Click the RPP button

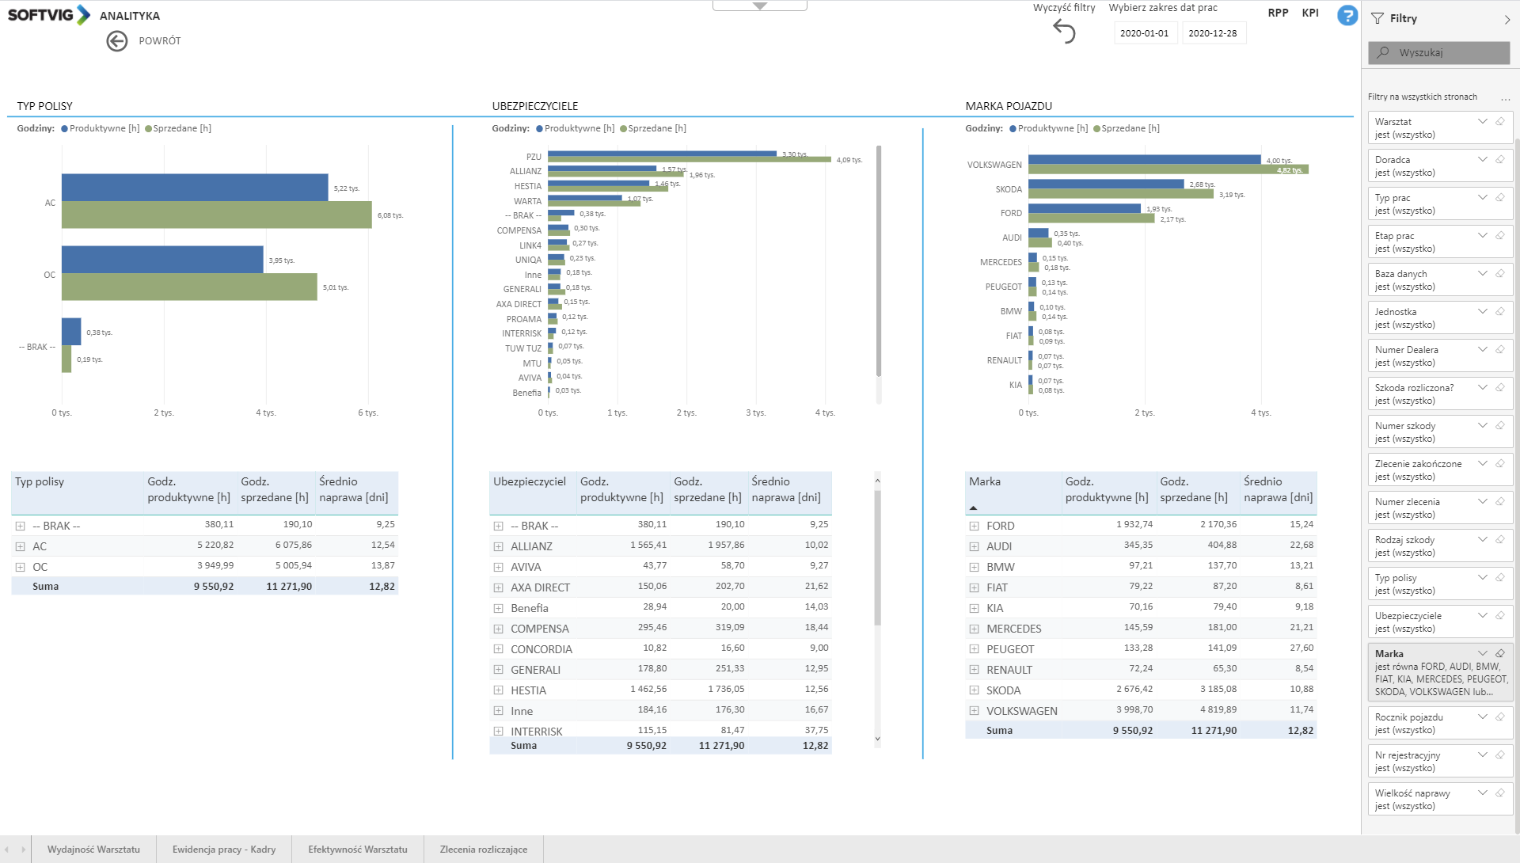(1278, 13)
